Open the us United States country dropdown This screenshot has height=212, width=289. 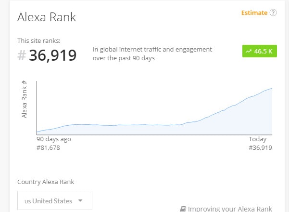pyautogui.click(x=55, y=200)
